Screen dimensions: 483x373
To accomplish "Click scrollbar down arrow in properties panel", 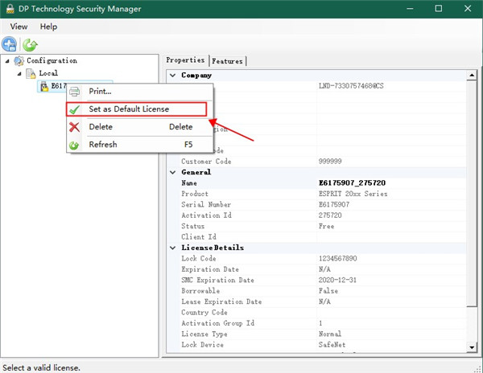I will click(x=472, y=346).
